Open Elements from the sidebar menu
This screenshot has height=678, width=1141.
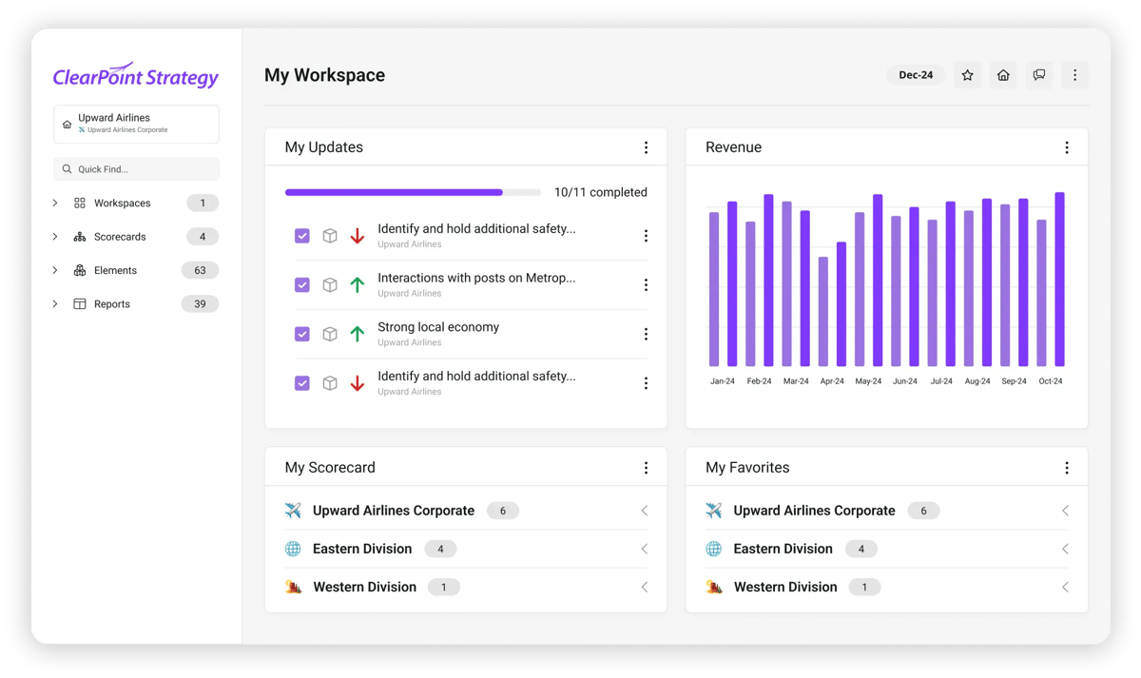115,270
